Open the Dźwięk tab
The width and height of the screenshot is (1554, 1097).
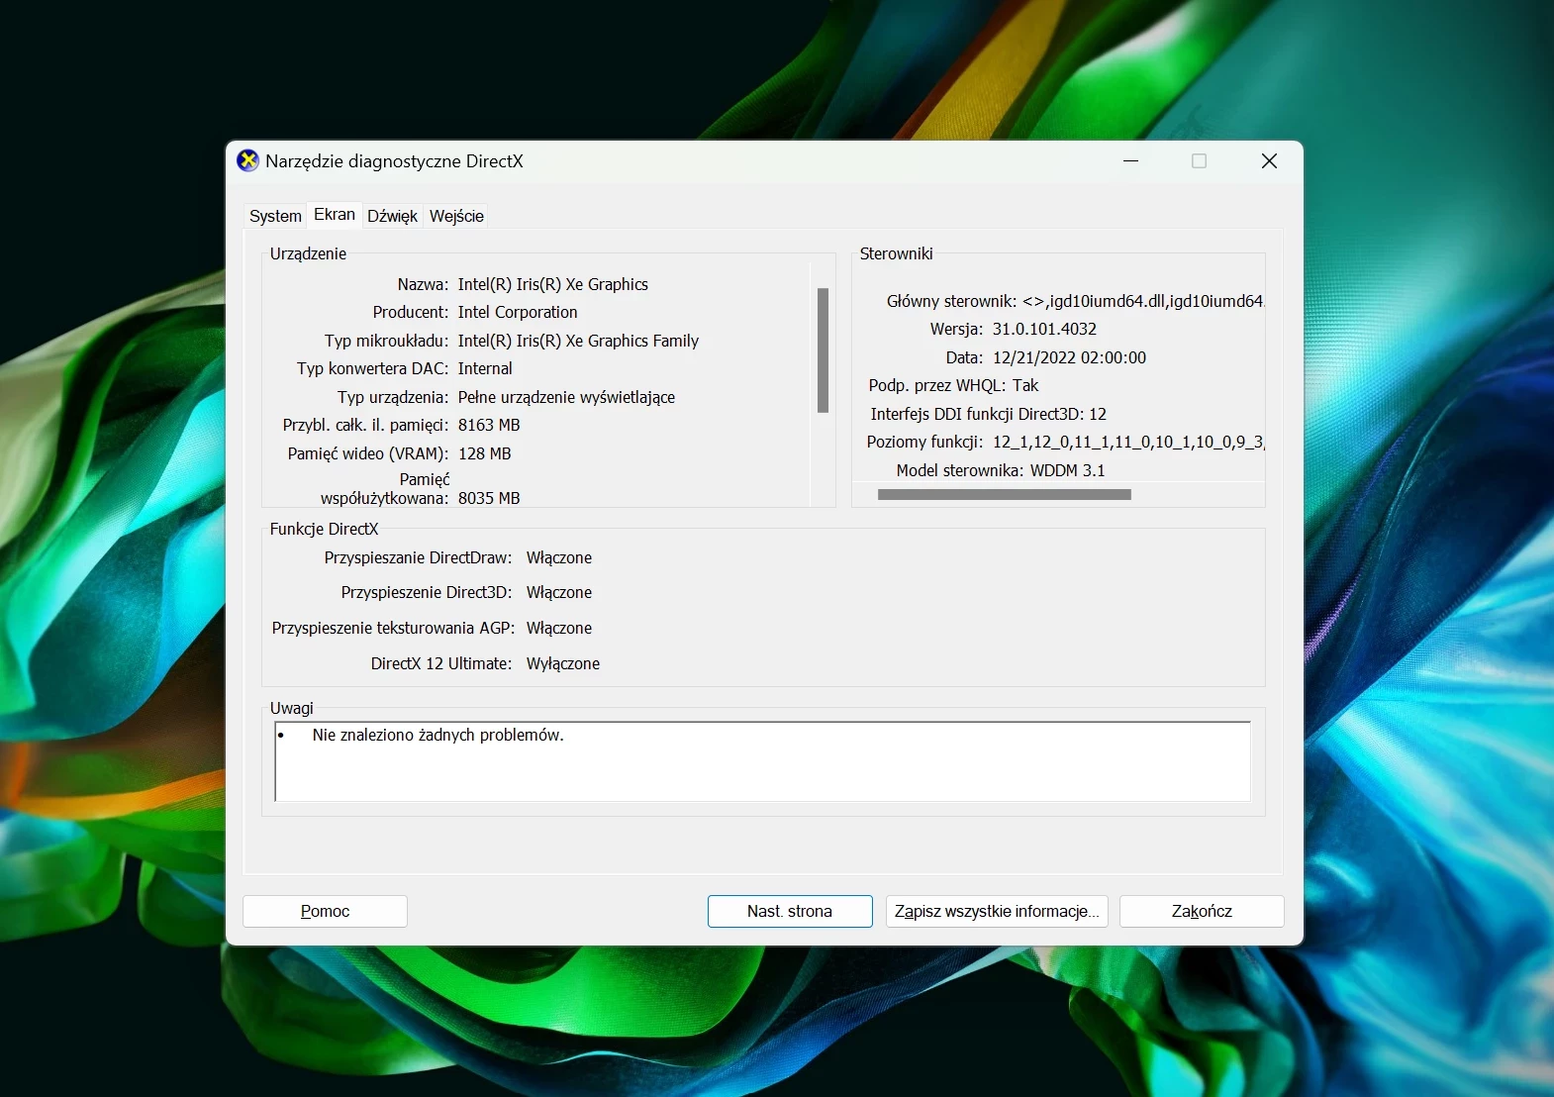[x=392, y=216]
